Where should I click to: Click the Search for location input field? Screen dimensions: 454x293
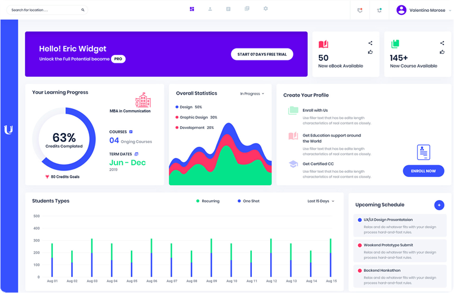point(44,10)
